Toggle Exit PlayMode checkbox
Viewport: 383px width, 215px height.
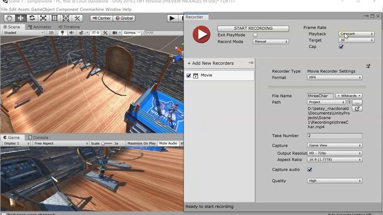tap(256, 35)
